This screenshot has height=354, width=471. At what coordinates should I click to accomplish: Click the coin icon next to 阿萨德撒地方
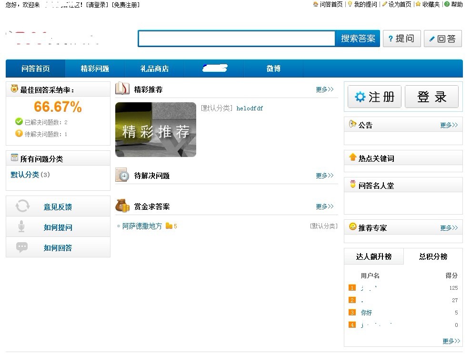click(x=169, y=226)
